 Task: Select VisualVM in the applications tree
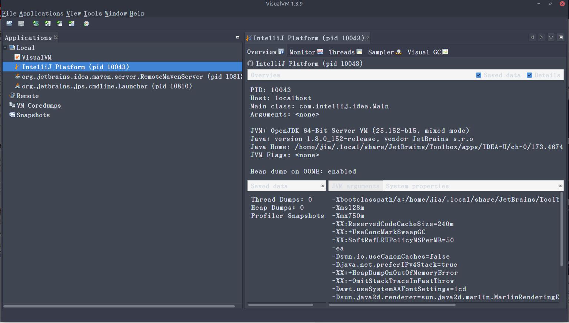tap(36, 57)
